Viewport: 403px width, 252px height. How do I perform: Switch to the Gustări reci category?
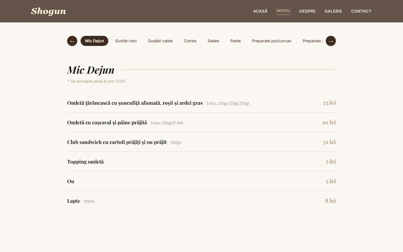coord(126,41)
